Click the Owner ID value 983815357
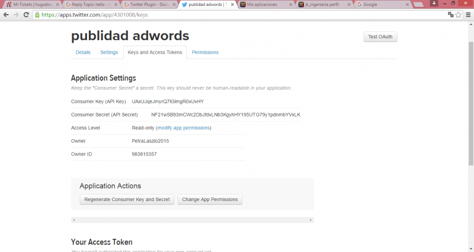Screen dimensions: 474x252 (x=144, y=154)
